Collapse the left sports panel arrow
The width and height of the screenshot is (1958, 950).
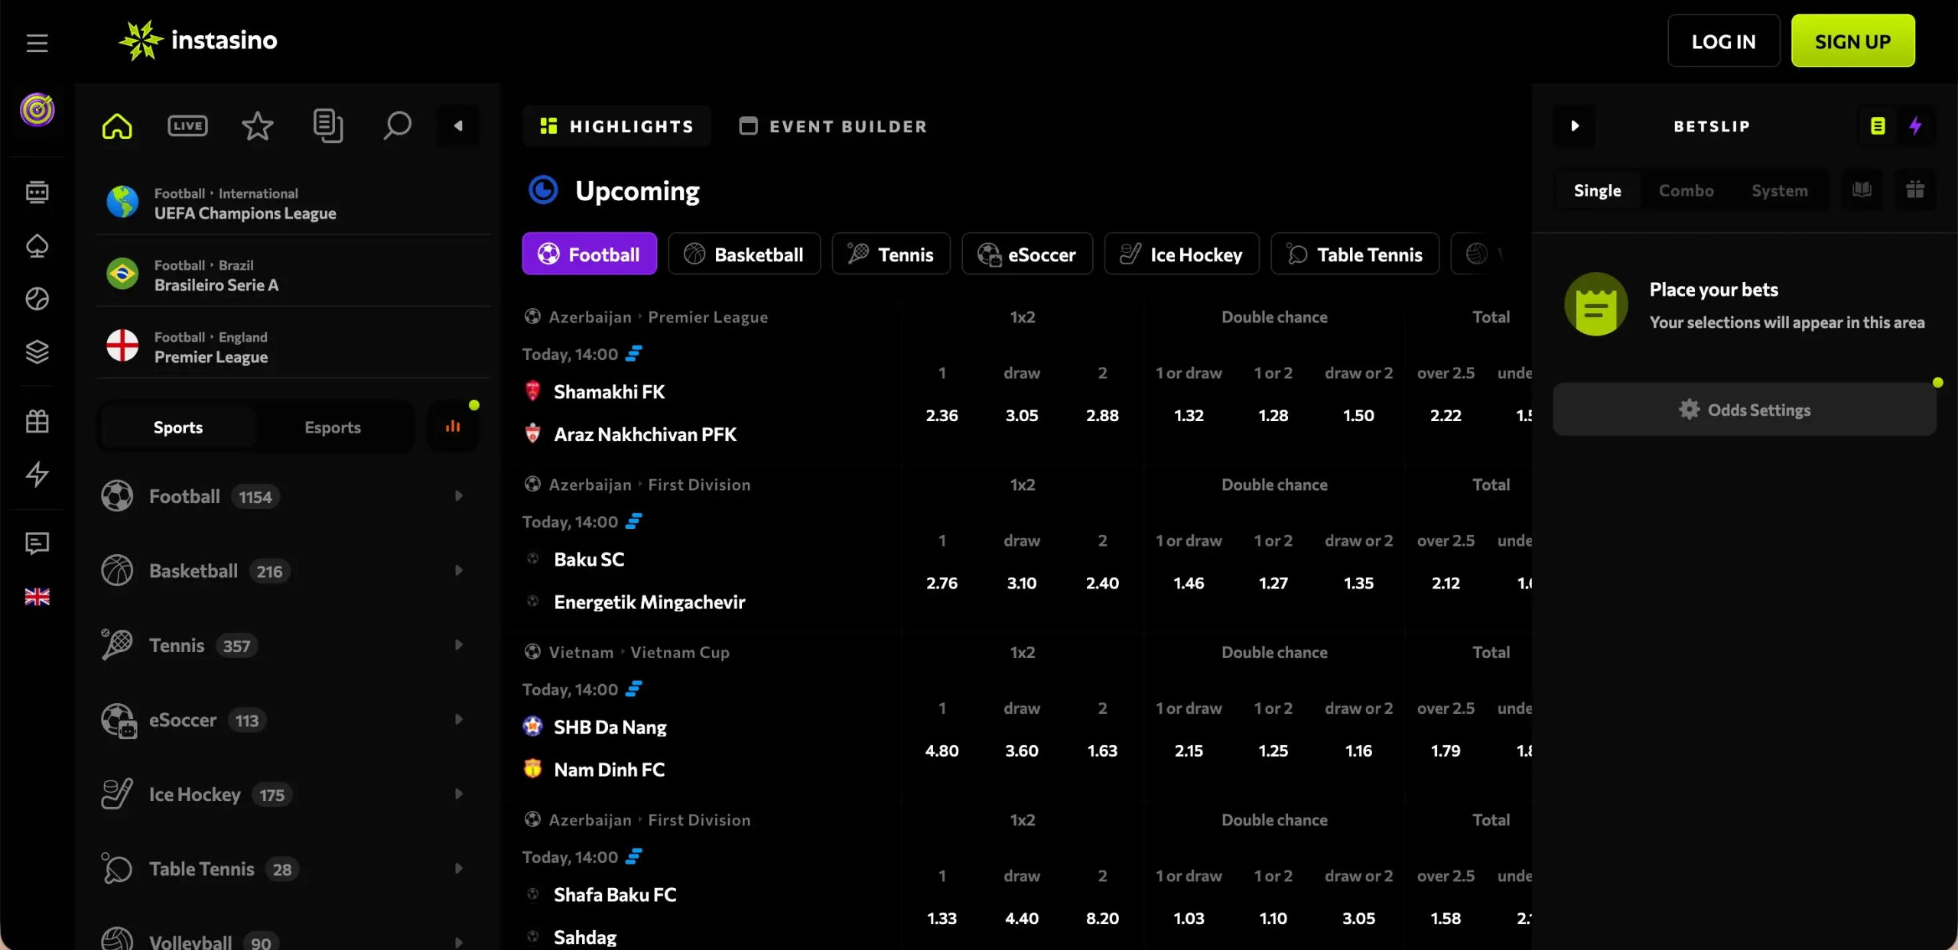(458, 126)
